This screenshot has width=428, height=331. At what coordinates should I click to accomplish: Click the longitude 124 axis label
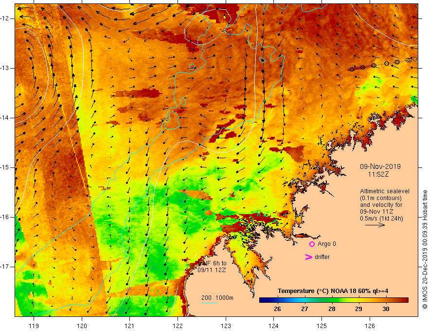(274, 326)
